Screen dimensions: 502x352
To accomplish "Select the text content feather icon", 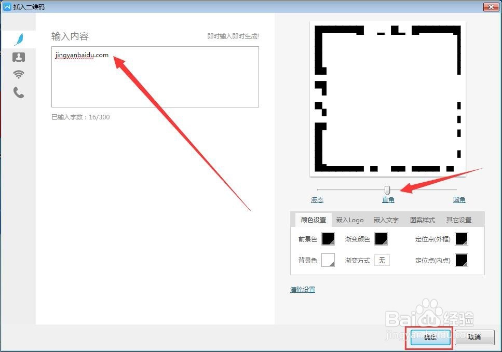I will 19,39.
